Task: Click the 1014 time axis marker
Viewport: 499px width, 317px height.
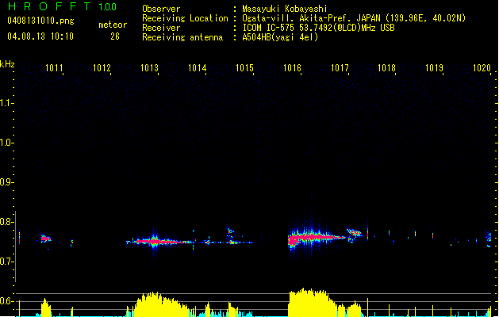Action: (197, 68)
